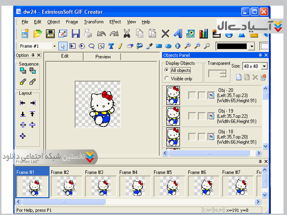Viewport: 287px width, 215px height.
Task: Click the AVI import icon in toolbar
Action: (50, 34)
